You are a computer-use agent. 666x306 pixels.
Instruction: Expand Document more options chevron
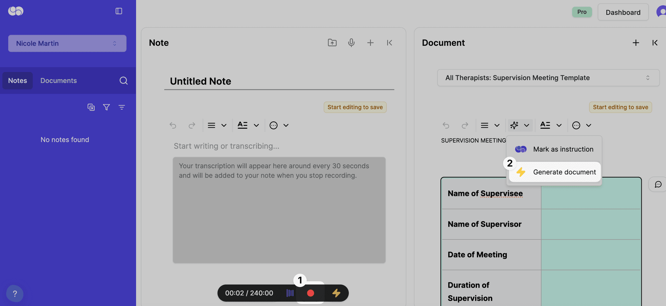[589, 125]
